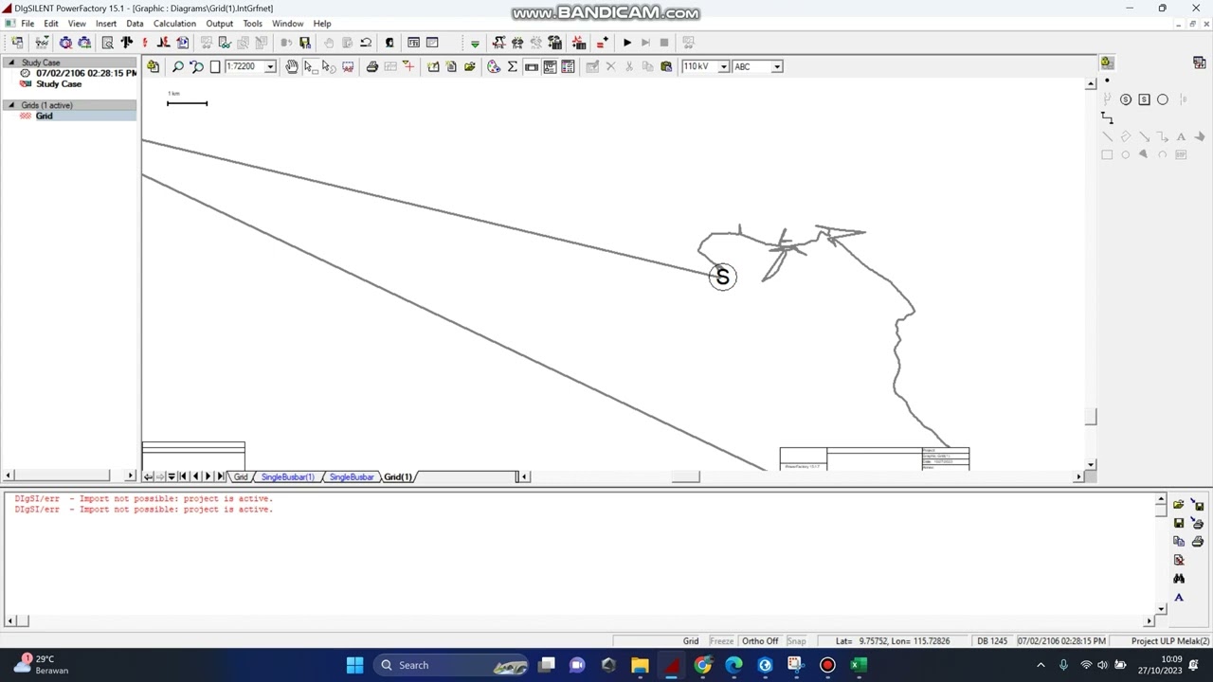Click the taskbar Search box
The width and height of the screenshot is (1213, 682).
click(450, 665)
